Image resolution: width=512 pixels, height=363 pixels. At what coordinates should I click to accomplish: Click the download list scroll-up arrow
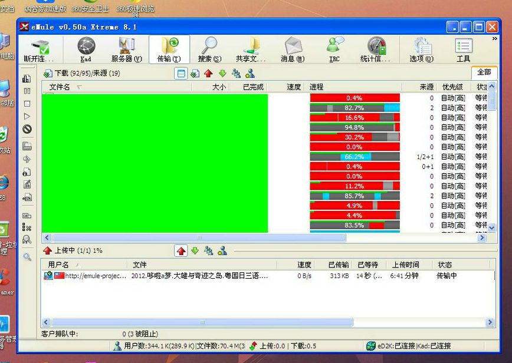pyautogui.click(x=492, y=87)
